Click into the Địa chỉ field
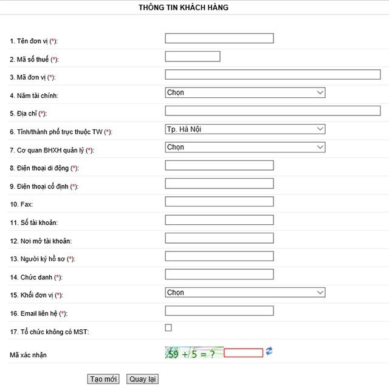389x387 pixels. coord(273,111)
